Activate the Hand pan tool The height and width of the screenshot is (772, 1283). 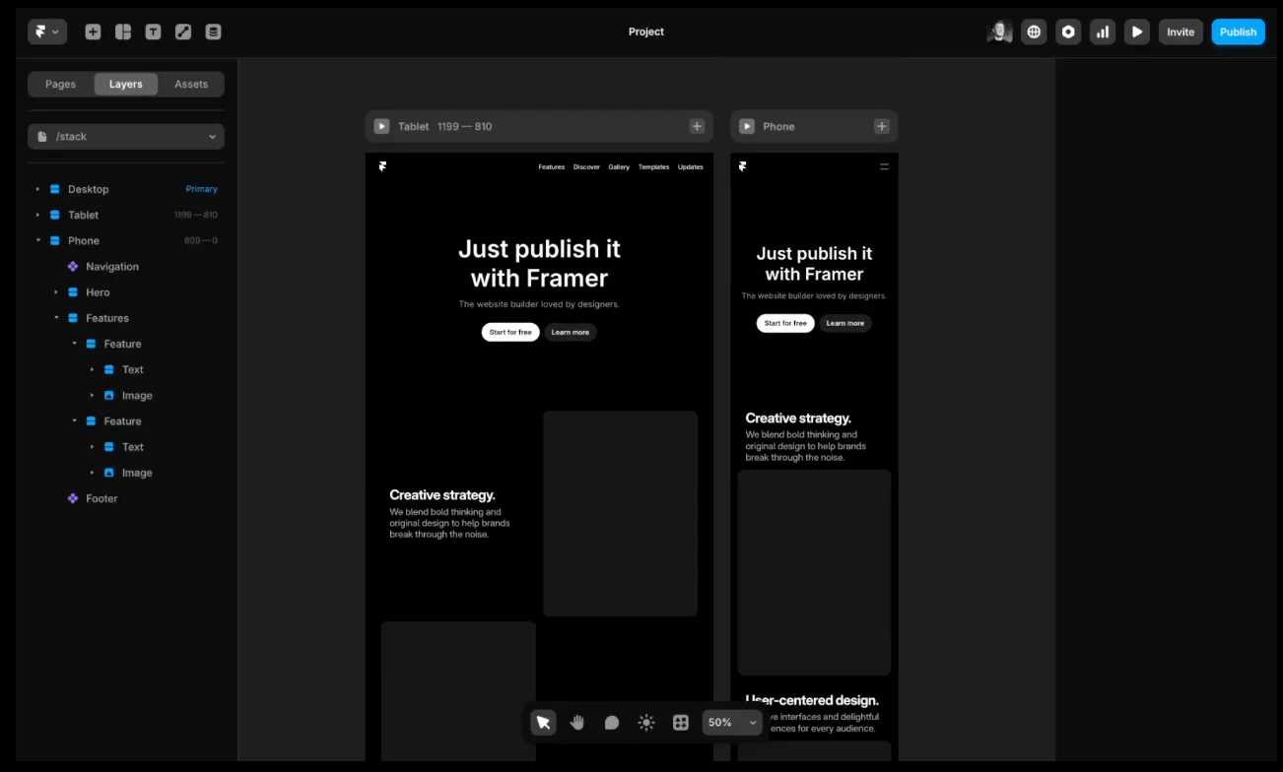point(577,722)
